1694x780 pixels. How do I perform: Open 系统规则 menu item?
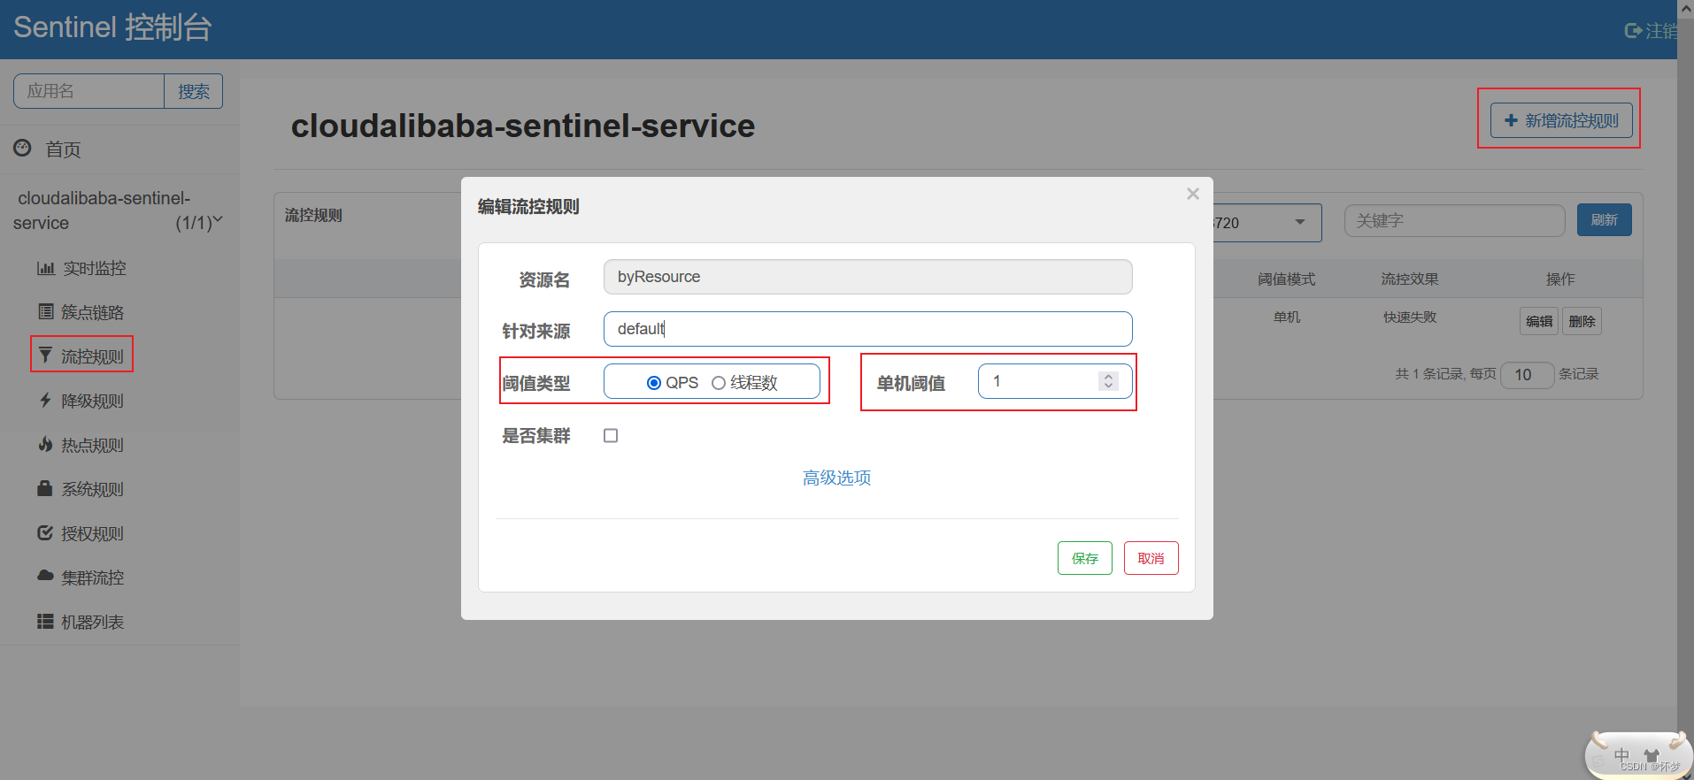coord(92,489)
